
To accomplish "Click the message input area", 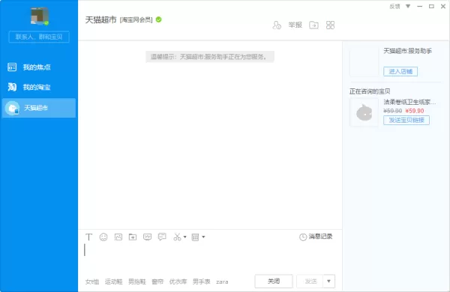I will [x=210, y=258].
